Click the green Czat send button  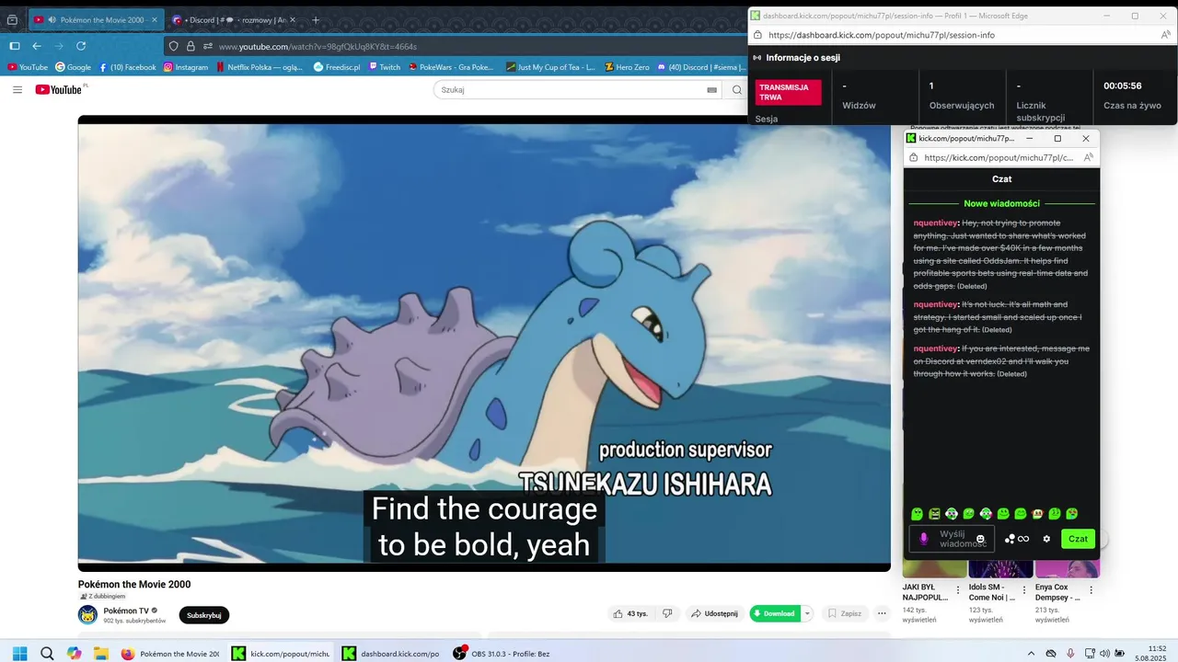pyautogui.click(x=1078, y=539)
